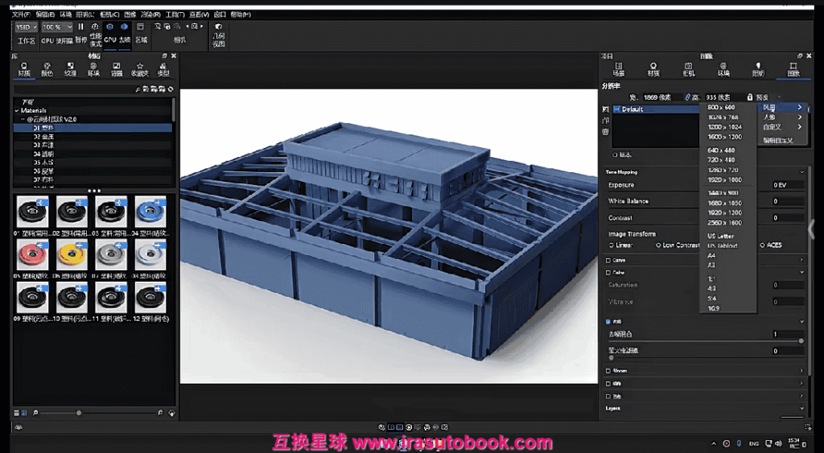The height and width of the screenshot is (453, 824).
Task: Delete image style with trash icon
Action: click(605, 132)
